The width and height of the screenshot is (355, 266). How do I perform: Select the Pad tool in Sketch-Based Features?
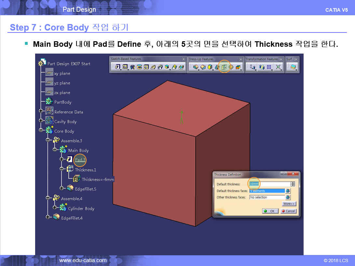click(x=118, y=67)
